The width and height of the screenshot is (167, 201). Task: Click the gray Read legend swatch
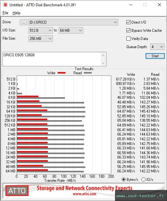point(88,73)
